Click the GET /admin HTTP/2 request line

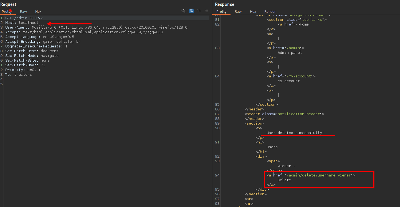pos(24,18)
